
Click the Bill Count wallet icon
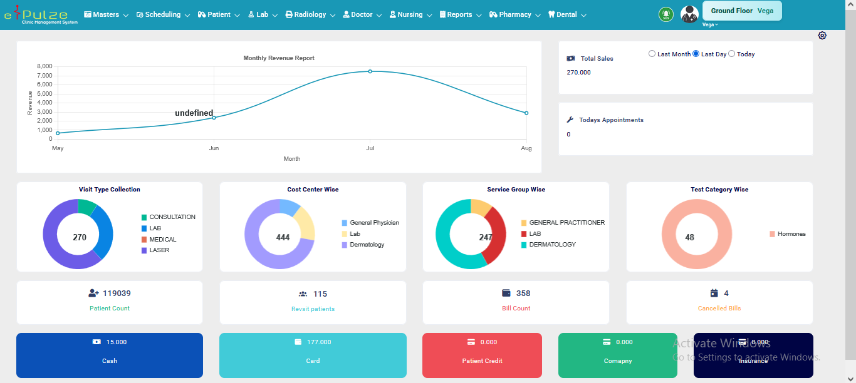point(506,294)
